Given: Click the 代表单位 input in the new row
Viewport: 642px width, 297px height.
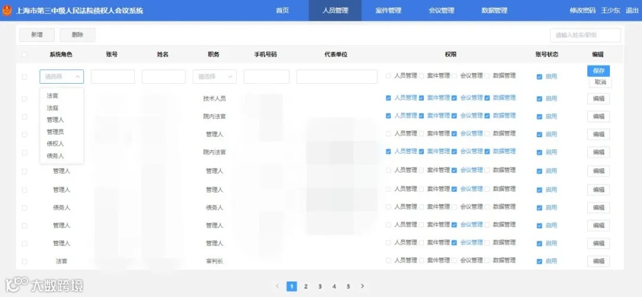Looking at the screenshot, I should coord(337,77).
